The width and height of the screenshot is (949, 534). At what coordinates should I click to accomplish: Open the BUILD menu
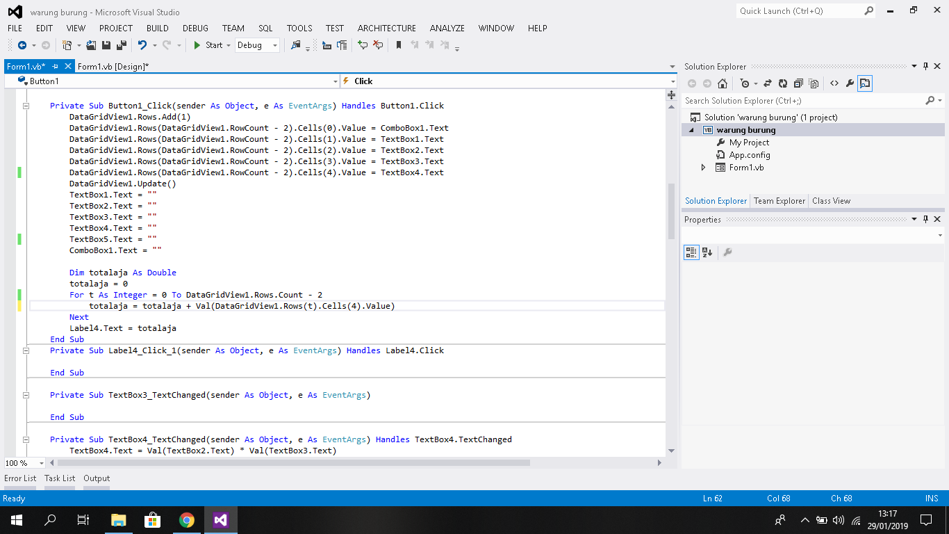(x=157, y=29)
